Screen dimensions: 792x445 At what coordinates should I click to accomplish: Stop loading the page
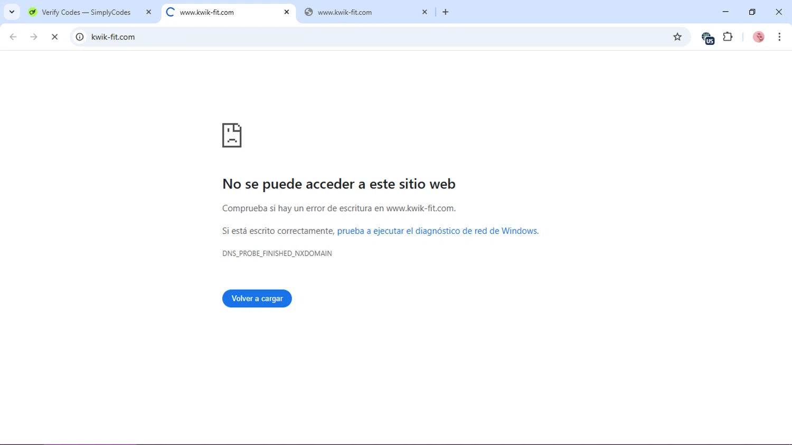coord(54,37)
